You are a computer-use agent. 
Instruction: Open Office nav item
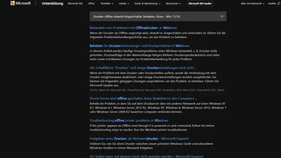[91, 3]
